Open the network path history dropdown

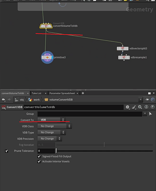(x=141, y=100)
